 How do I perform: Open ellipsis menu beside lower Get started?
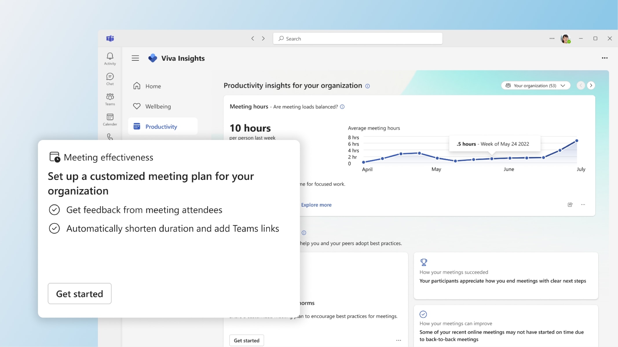[x=398, y=340]
